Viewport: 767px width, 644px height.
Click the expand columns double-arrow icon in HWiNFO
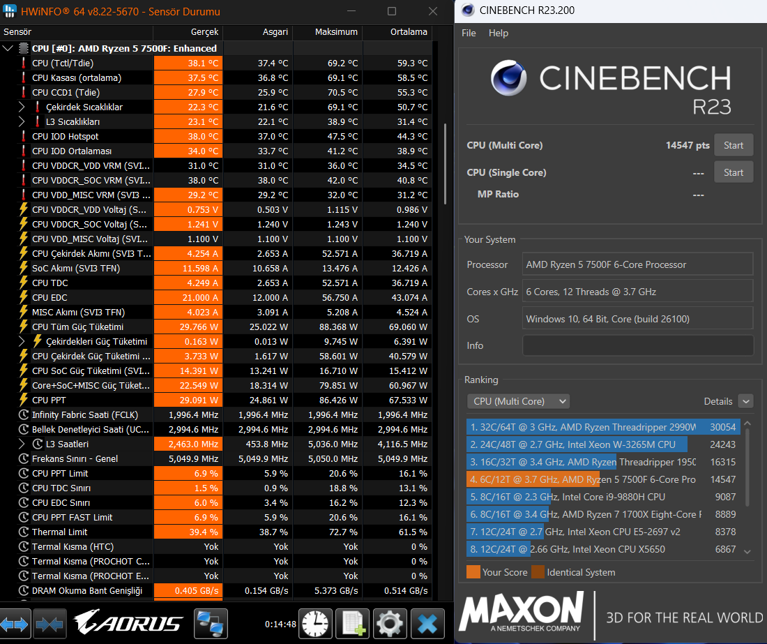point(15,624)
